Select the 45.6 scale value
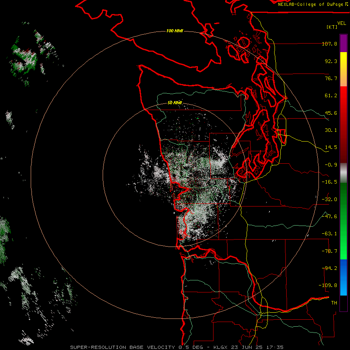 [331, 113]
